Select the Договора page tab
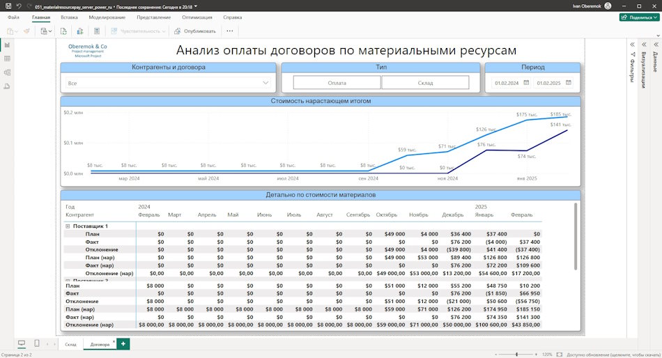Image resolution: width=662 pixels, height=358 pixels. (x=100, y=344)
